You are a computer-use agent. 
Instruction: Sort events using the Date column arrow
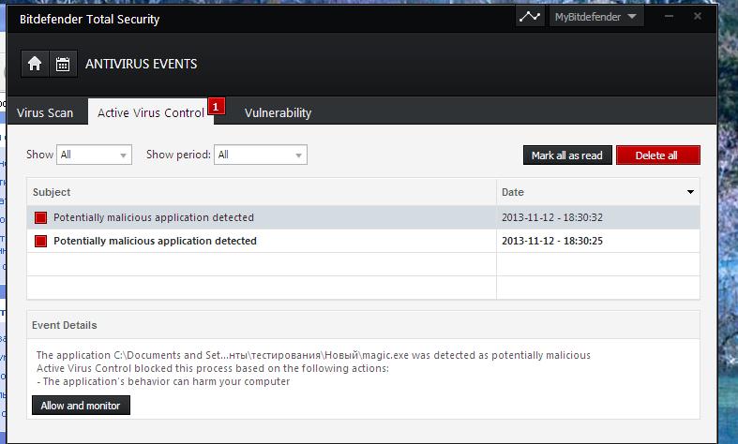pos(691,192)
